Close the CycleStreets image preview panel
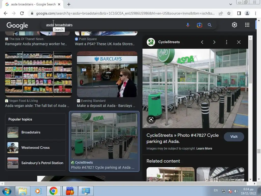The image size is (261, 196). (239, 42)
